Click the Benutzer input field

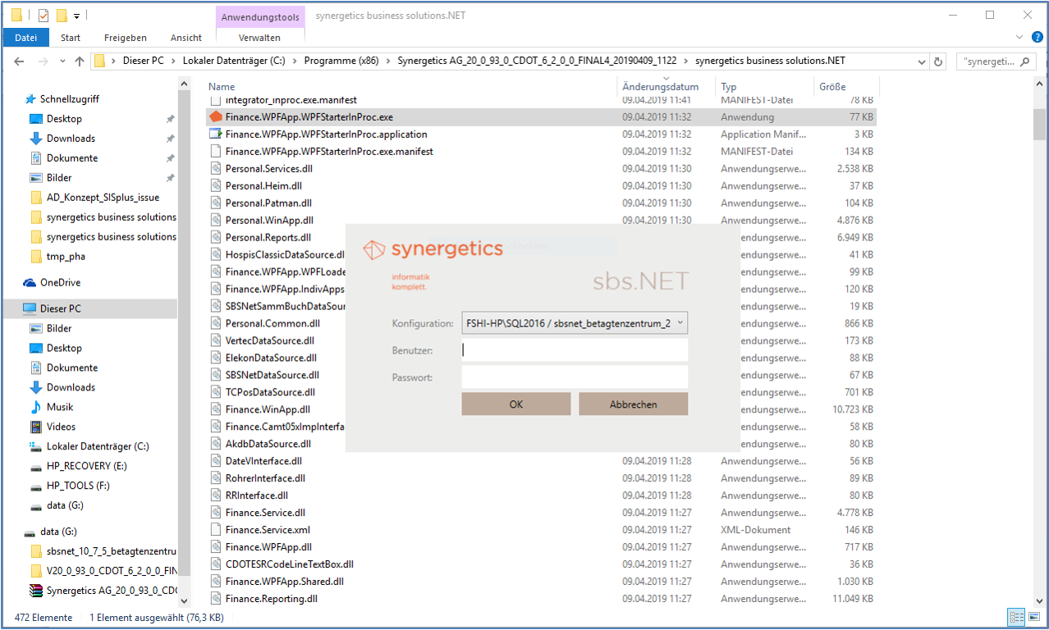click(575, 350)
